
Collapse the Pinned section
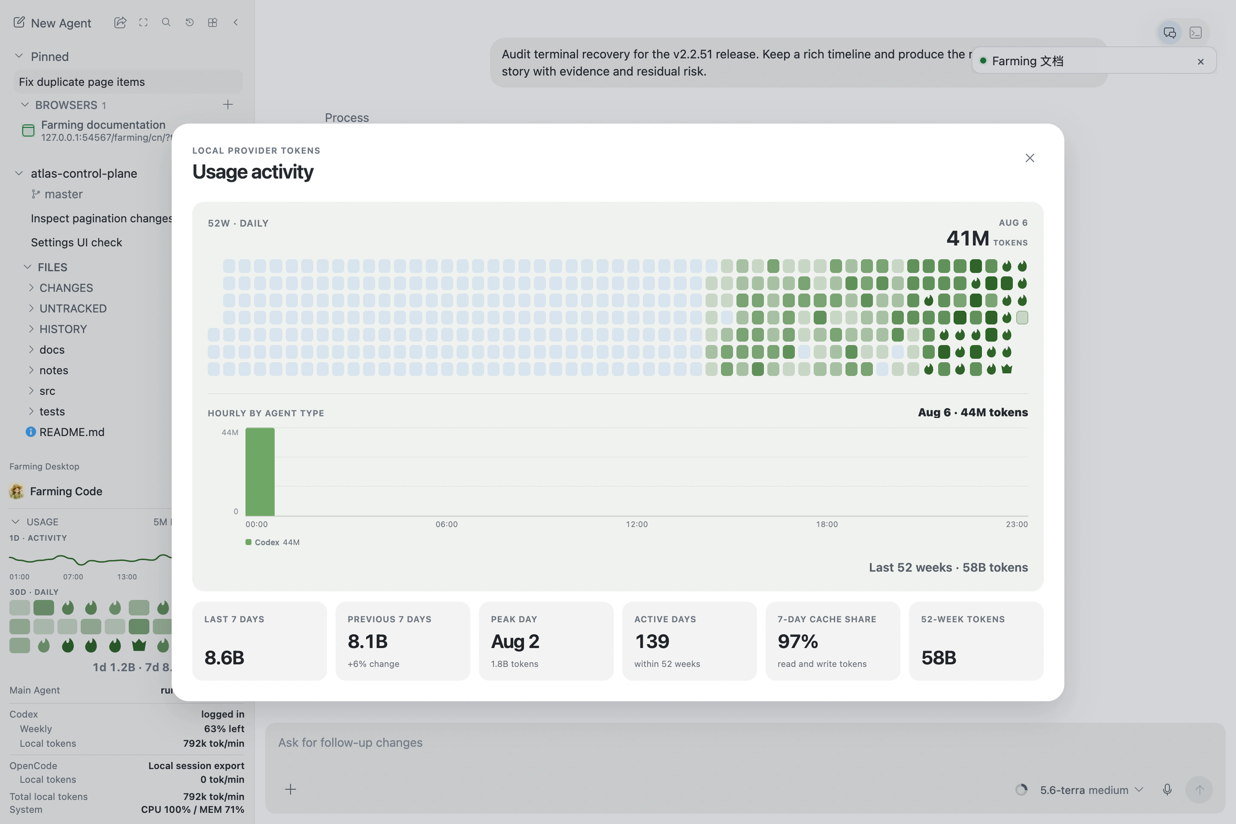tap(19, 56)
